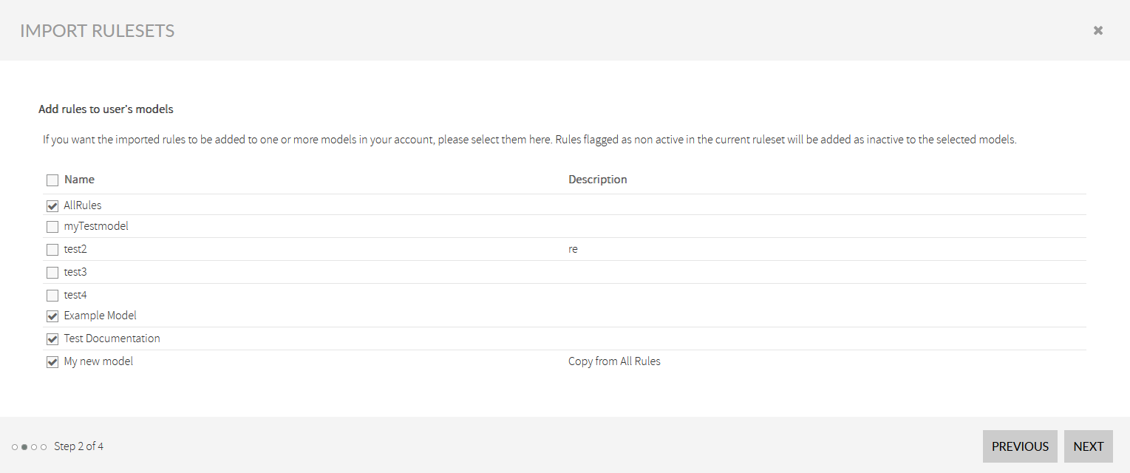This screenshot has height=473, width=1130.
Task: Uncheck My new model checkbox
Action: (52, 361)
